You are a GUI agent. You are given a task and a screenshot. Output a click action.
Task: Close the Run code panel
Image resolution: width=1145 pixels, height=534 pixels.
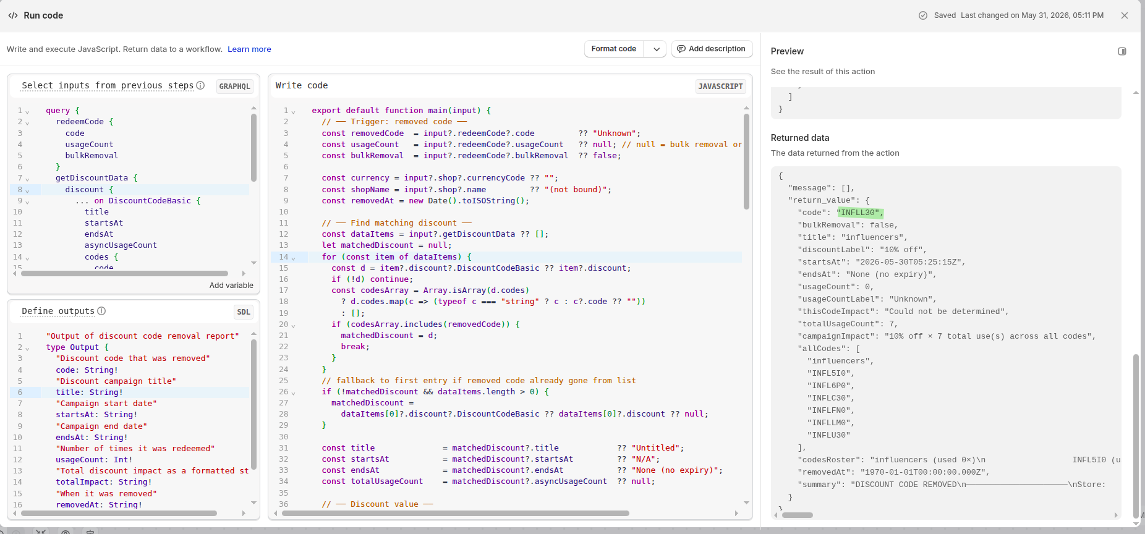pos(1125,15)
